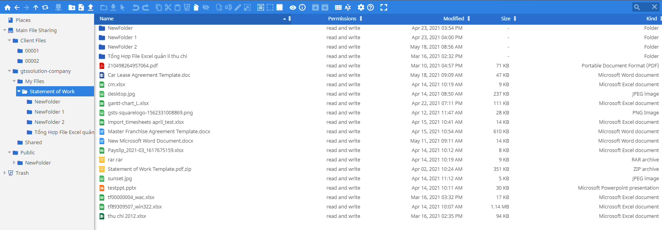Click the Undo arrow icon
Screen dimensions: 662x230
(136, 7)
